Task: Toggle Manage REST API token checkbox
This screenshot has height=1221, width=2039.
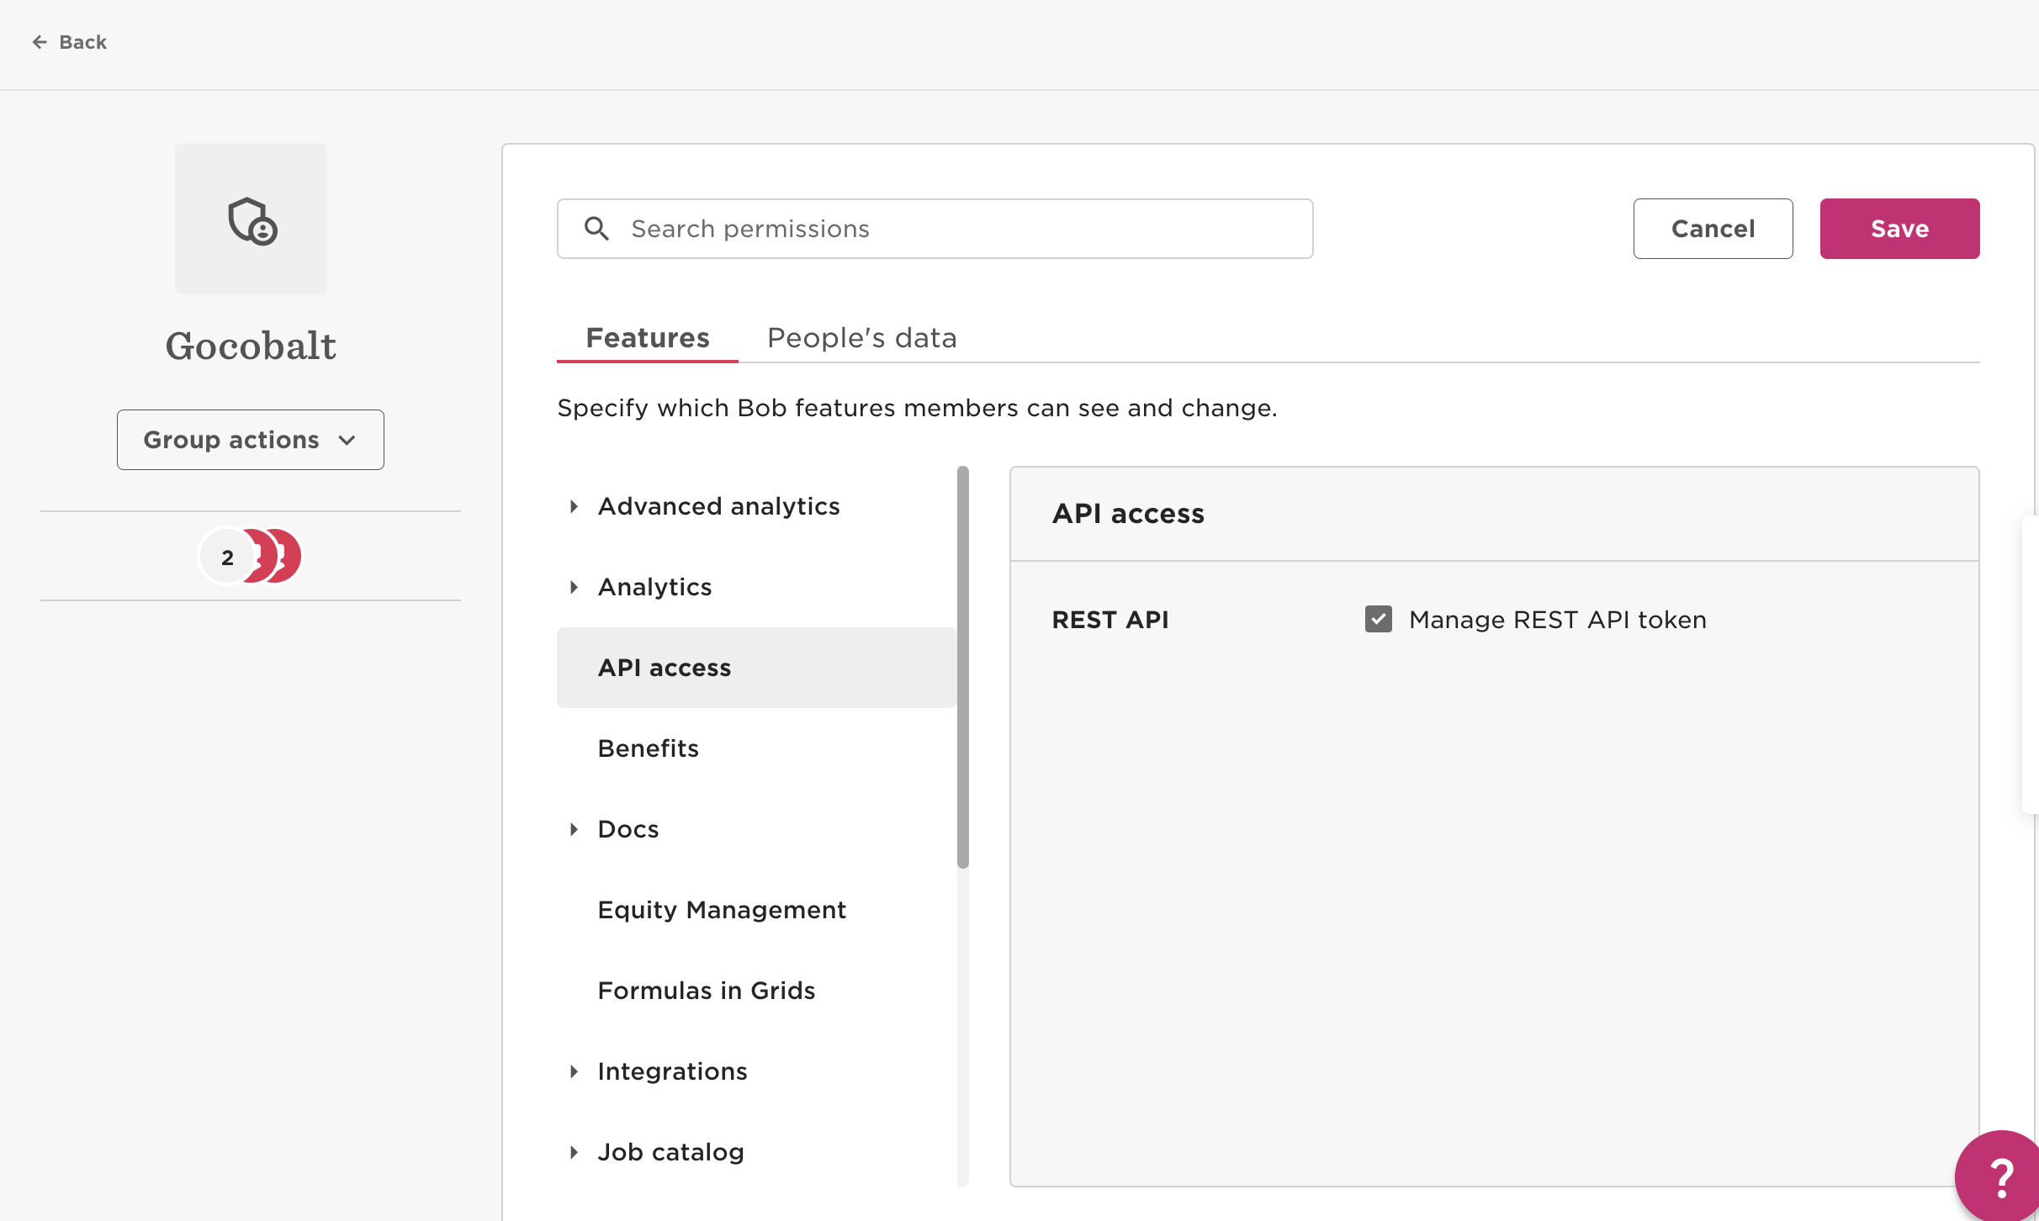Action: coord(1378,619)
